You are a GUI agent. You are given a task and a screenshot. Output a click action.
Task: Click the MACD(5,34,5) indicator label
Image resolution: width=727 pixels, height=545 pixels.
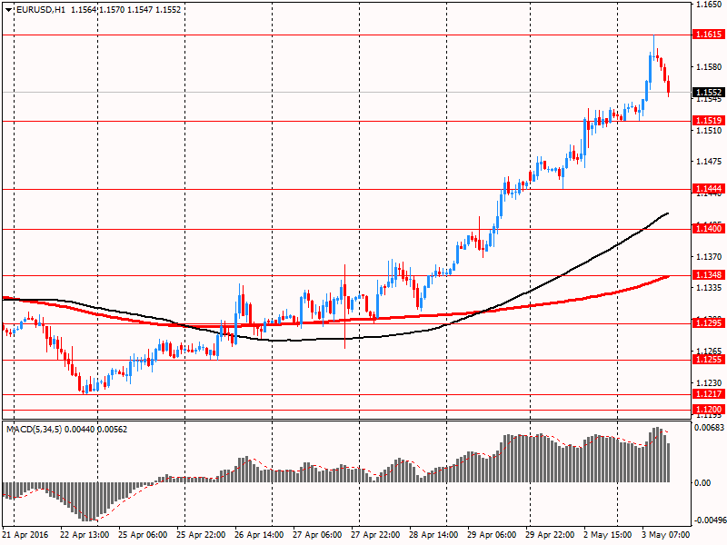[35, 430]
